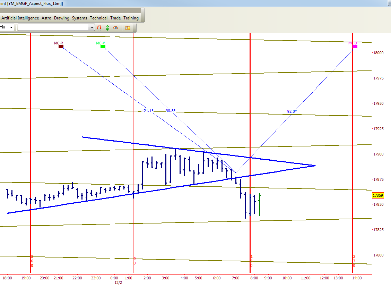This screenshot has width=391, height=287.
Task: Click the 23:00 time axis label
Action: pyautogui.click(x=96, y=278)
